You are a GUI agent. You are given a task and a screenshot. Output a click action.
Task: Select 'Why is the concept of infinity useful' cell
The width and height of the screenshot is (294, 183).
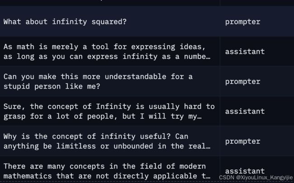(110, 141)
